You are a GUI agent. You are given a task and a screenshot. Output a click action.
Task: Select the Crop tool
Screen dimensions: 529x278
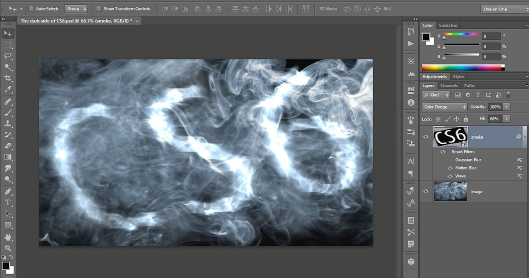[8, 79]
